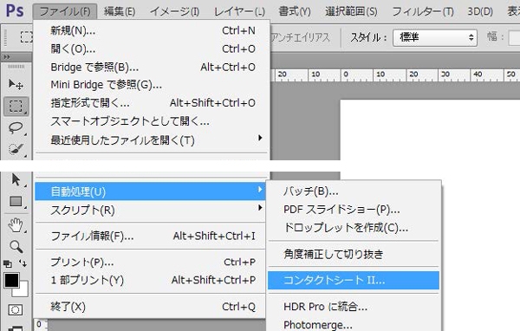Open the 編集(E) menu
The image size is (520, 331).
(120, 11)
